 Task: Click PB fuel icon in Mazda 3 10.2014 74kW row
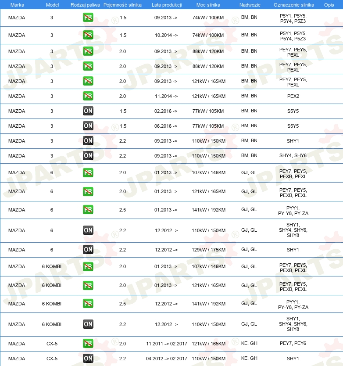coord(88,35)
